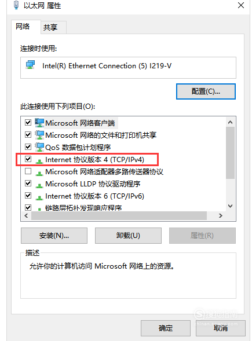252x341 pixels.
Task: Confirm with the 确定 button
Action: click(x=166, y=328)
